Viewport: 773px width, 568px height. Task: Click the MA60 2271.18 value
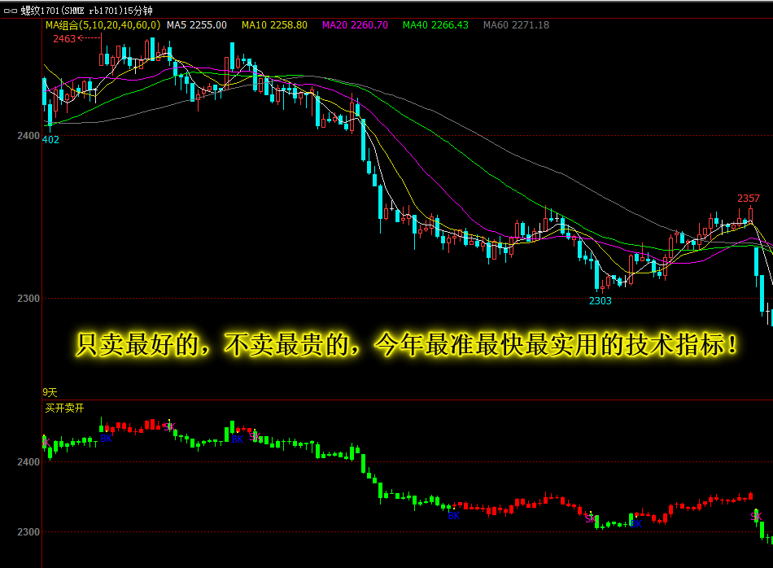point(516,25)
